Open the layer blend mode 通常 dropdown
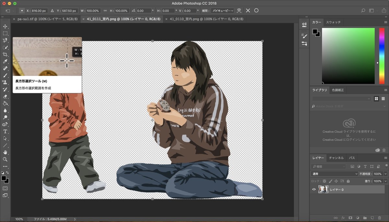The width and height of the screenshot is (389, 222). (334, 174)
